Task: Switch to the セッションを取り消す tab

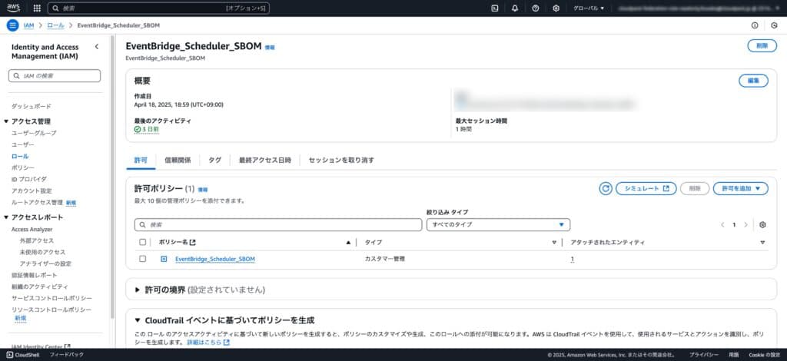Action: tap(341, 160)
